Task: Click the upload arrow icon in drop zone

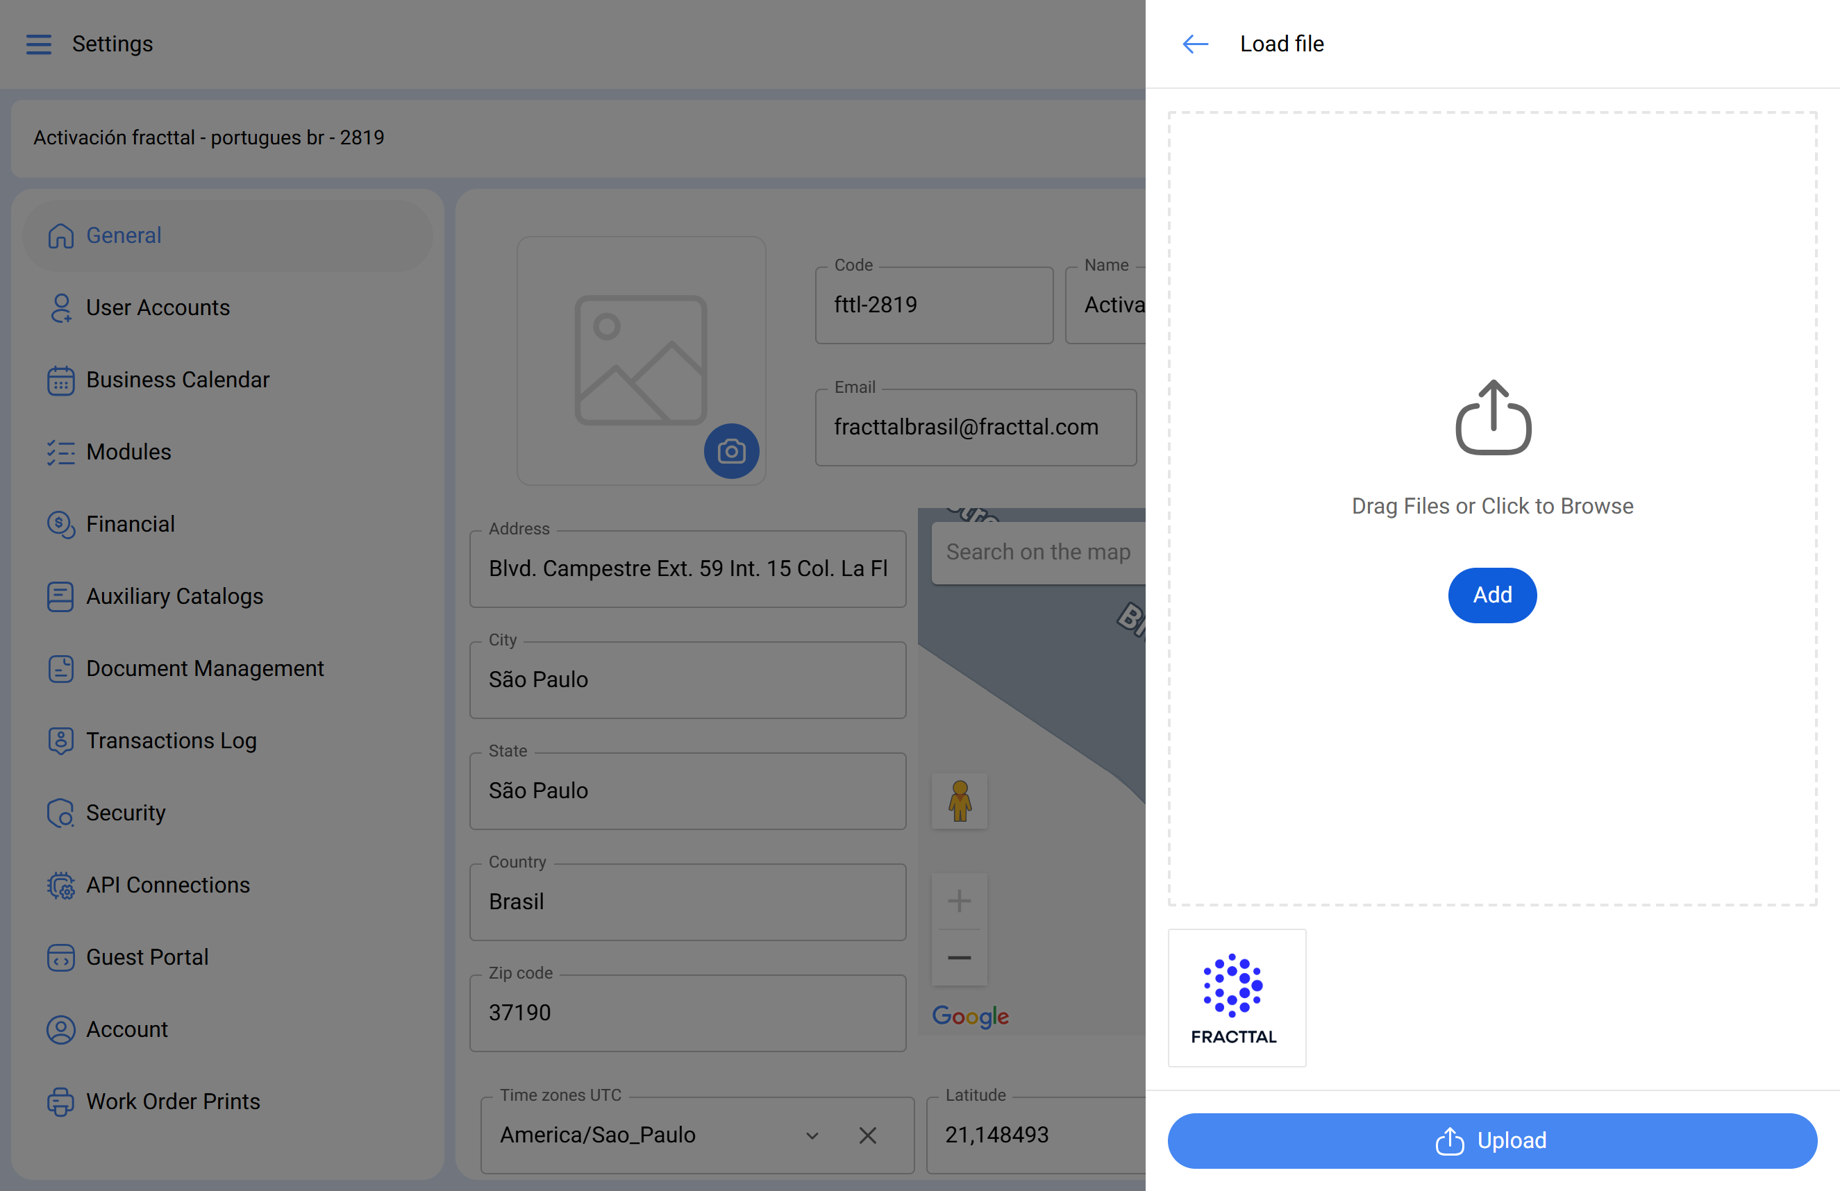Action: pyautogui.click(x=1492, y=417)
